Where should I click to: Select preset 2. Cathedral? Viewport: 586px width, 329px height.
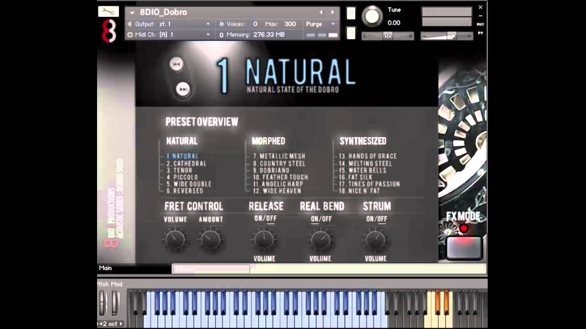coord(186,164)
